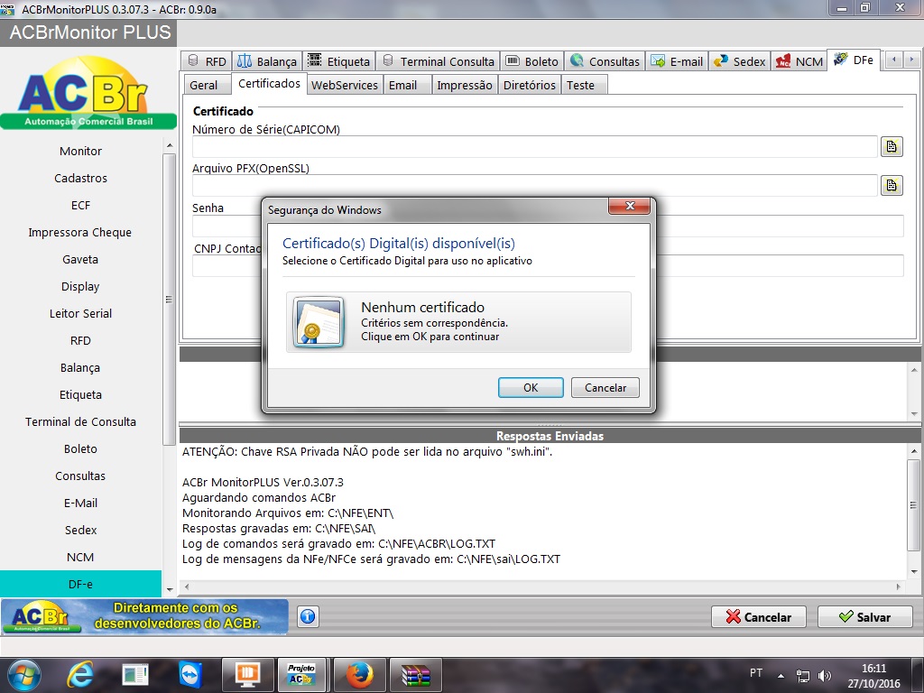
Task: Open Firefox from taskbar
Action: [x=359, y=675]
